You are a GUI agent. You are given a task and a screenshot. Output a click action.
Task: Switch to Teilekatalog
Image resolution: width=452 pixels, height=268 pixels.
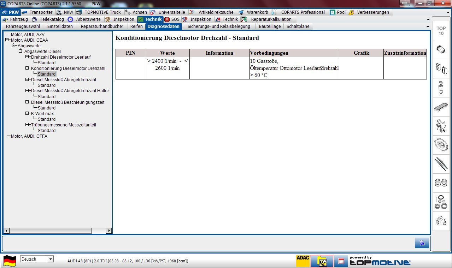(x=48, y=19)
